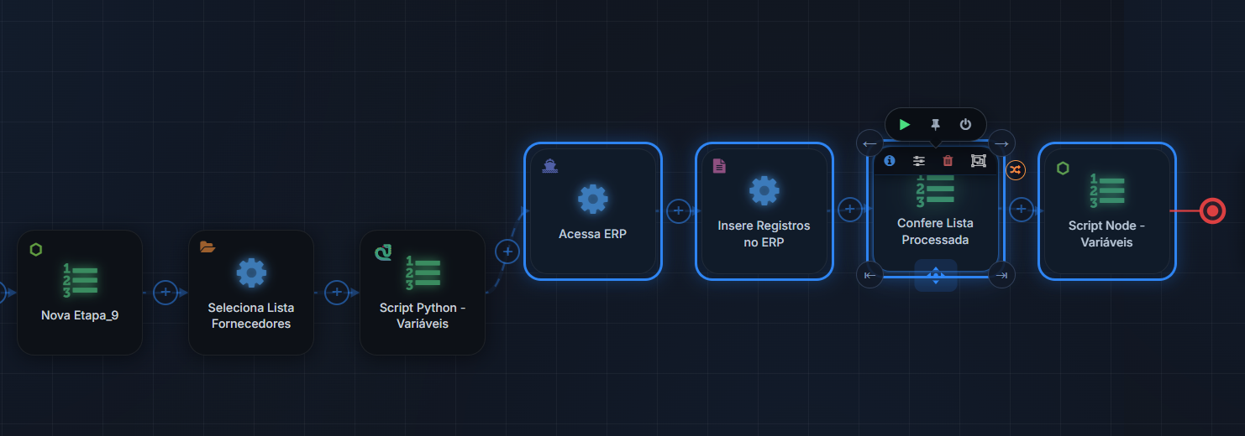Click the move handle below selected node
The width and height of the screenshot is (1245, 436).
[x=936, y=275]
